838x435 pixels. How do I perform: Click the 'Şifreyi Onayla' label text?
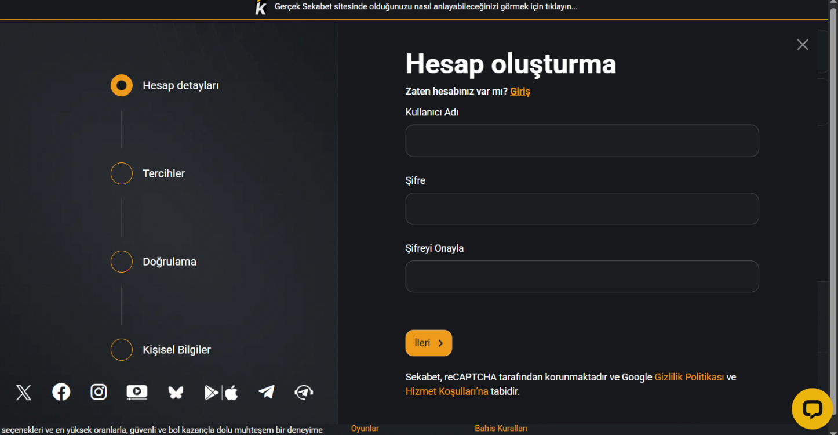pyautogui.click(x=435, y=248)
